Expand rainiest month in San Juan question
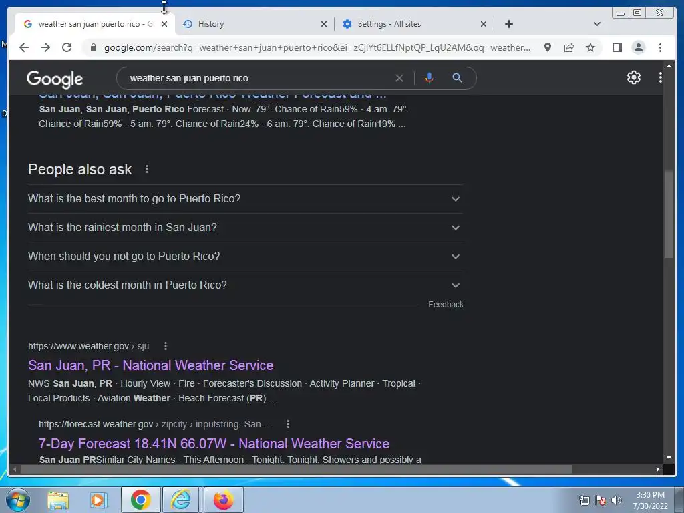This screenshot has width=684, height=513. point(245,228)
